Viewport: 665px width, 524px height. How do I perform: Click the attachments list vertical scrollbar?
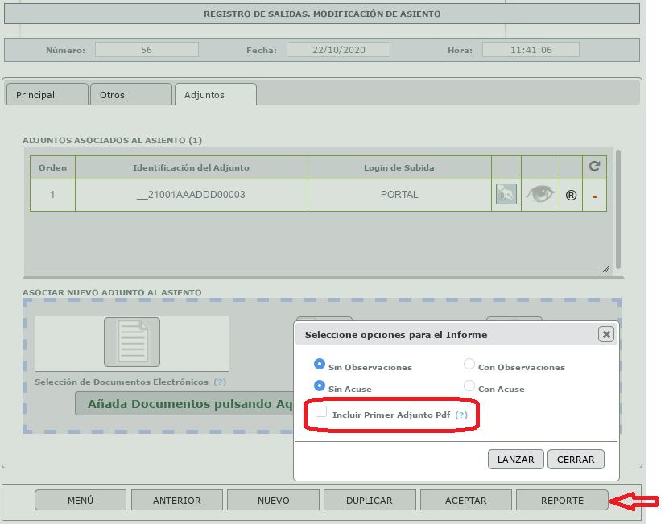point(618,209)
